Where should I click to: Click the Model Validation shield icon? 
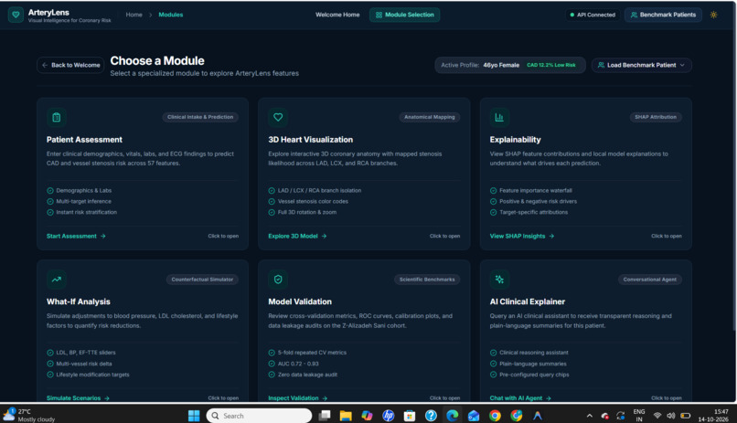pyautogui.click(x=278, y=280)
